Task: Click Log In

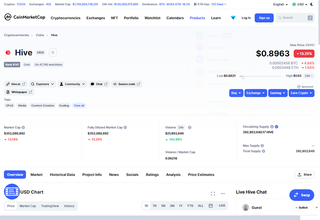Action: pos(246,18)
